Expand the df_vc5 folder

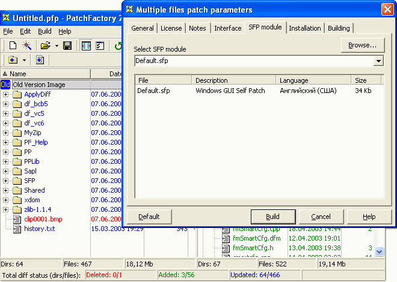click(x=6, y=113)
